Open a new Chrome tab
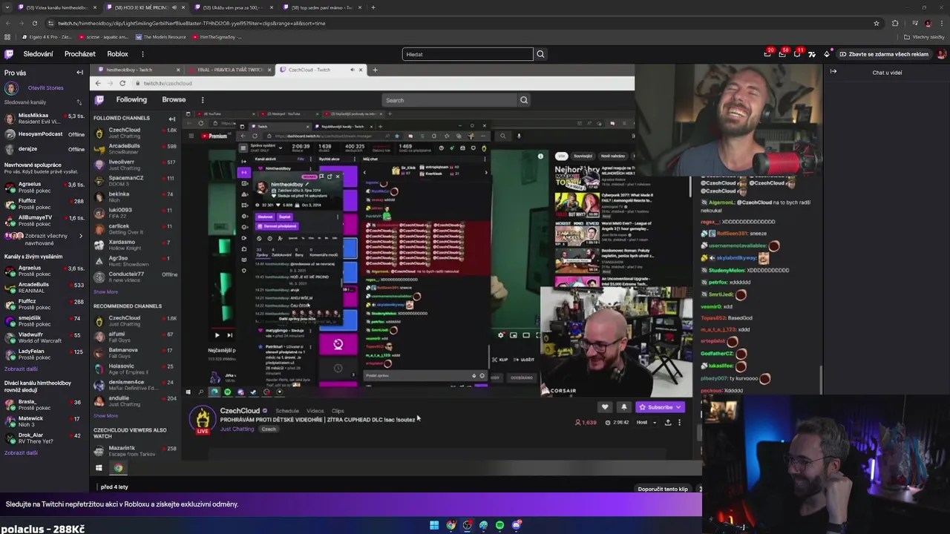 pyautogui.click(x=373, y=7)
